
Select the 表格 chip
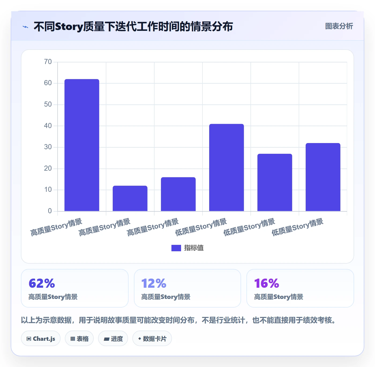(x=79, y=339)
